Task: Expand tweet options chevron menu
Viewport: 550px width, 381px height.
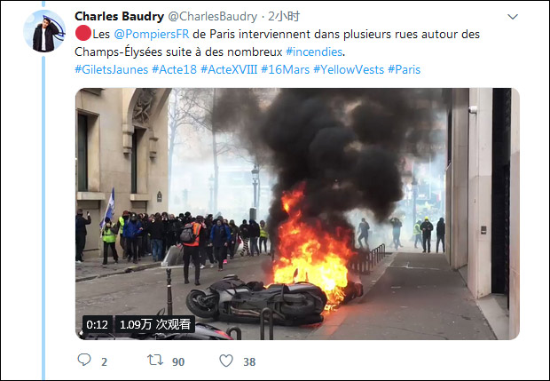Action: point(513,17)
